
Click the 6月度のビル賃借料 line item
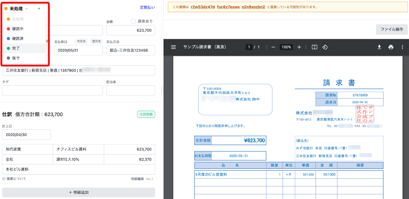(x=211, y=175)
